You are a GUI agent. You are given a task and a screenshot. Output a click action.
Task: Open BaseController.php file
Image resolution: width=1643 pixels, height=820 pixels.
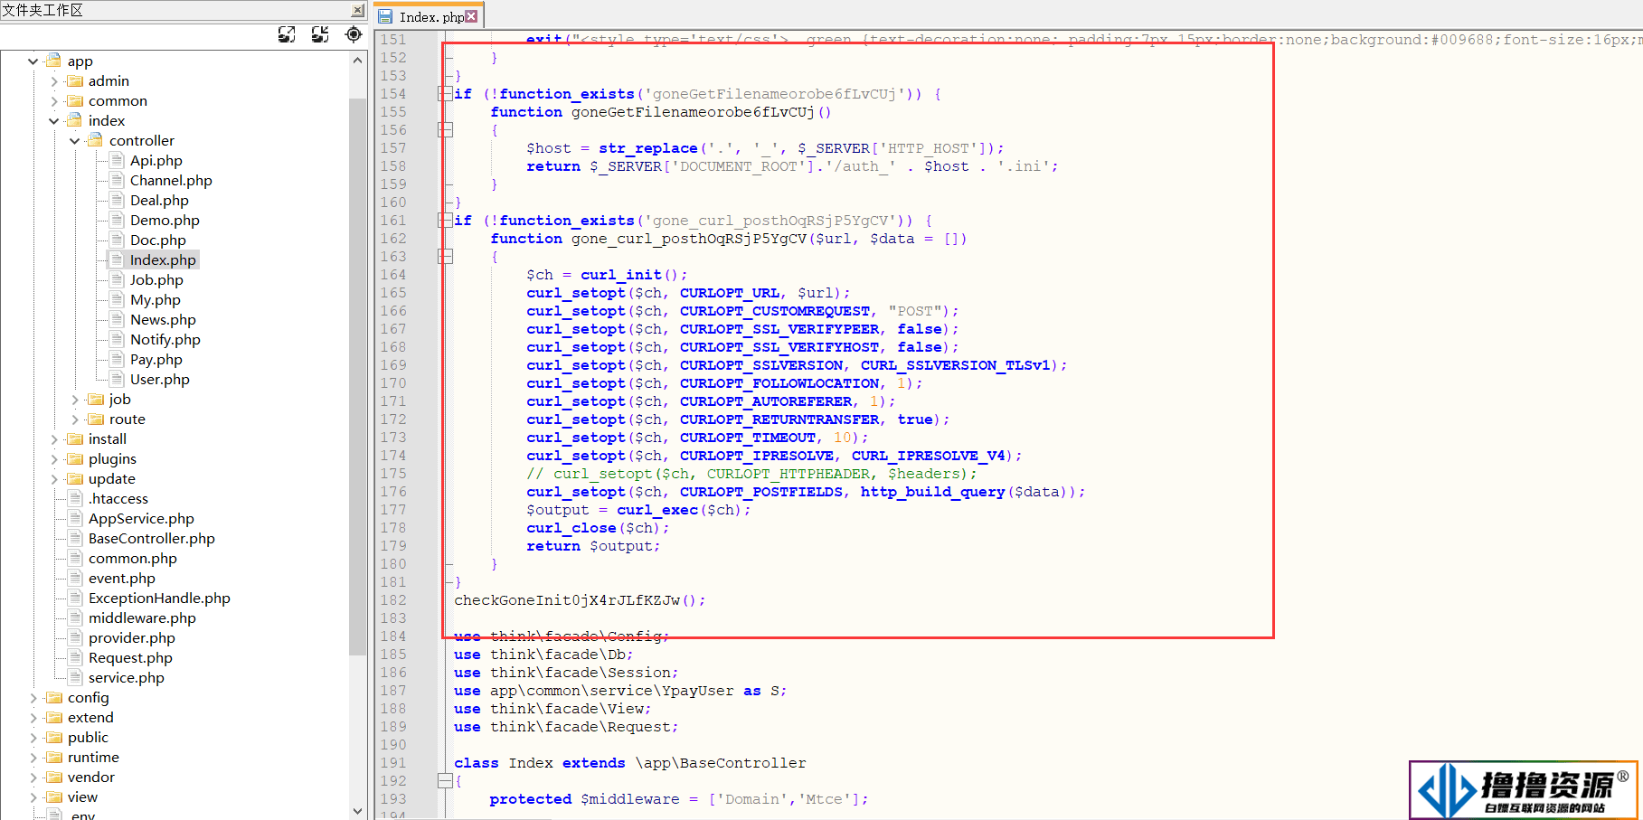click(x=151, y=539)
